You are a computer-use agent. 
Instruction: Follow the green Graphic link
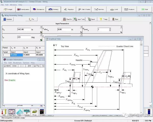(12, 80)
